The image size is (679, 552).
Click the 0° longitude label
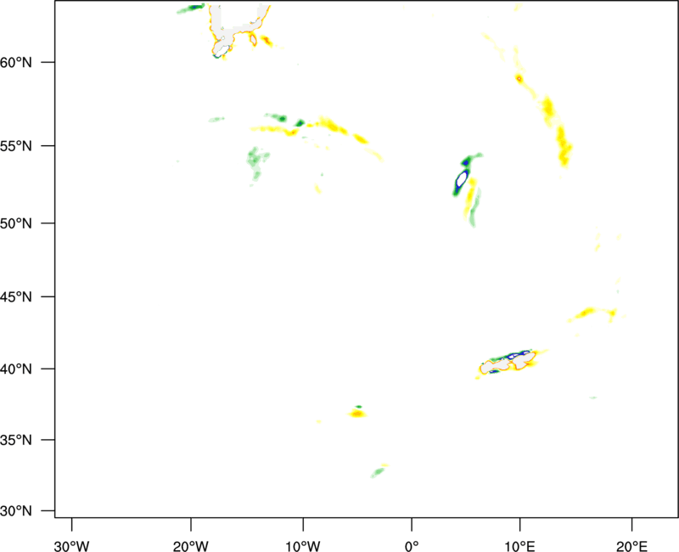click(412, 546)
